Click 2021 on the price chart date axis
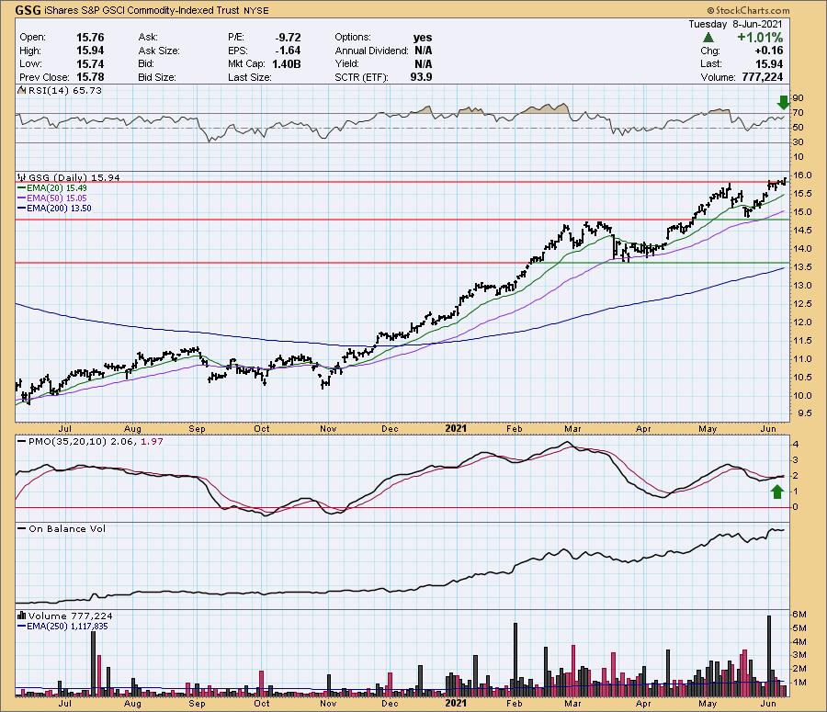This screenshot has height=712, width=827. (x=456, y=428)
